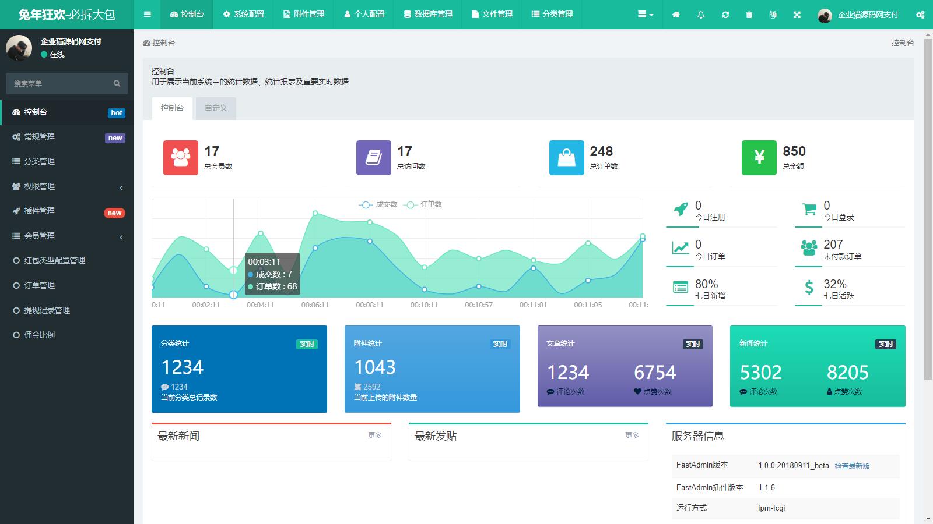Toggle sidebar with hamburger icon
The height and width of the screenshot is (524, 933).
coord(147,15)
